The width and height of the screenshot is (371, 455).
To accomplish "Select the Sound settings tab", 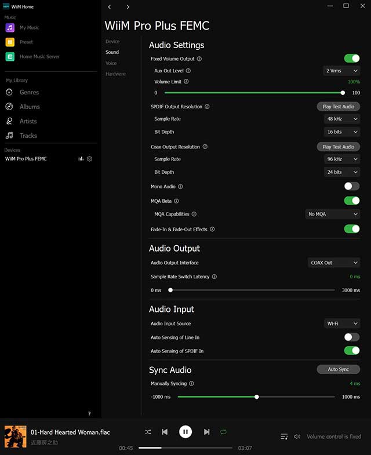I will pyautogui.click(x=112, y=52).
